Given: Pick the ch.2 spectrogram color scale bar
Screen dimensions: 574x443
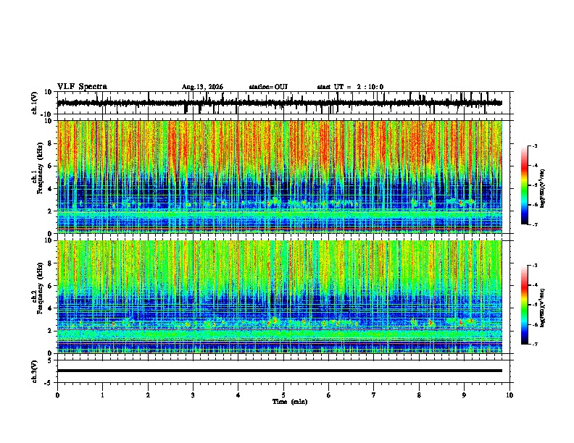Looking at the screenshot, I should pos(525,305).
